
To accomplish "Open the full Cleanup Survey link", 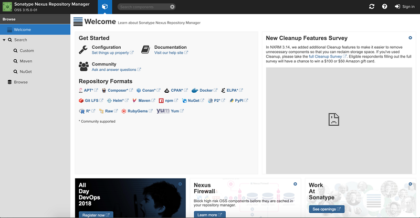I will click(x=328, y=57).
